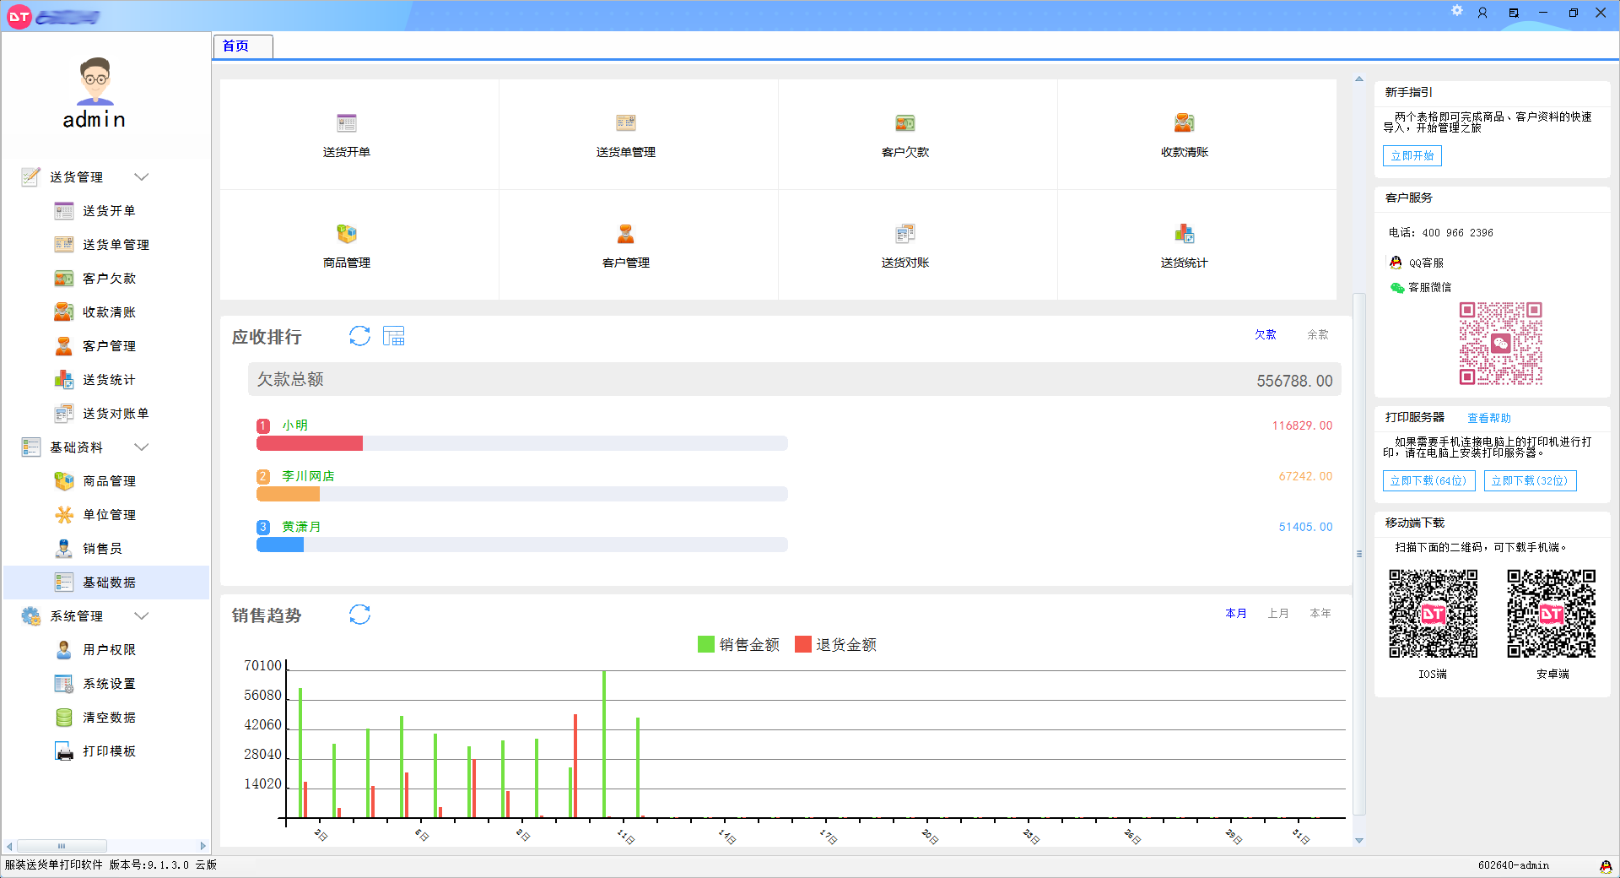Show 上月 sales trend

pyautogui.click(x=1278, y=614)
